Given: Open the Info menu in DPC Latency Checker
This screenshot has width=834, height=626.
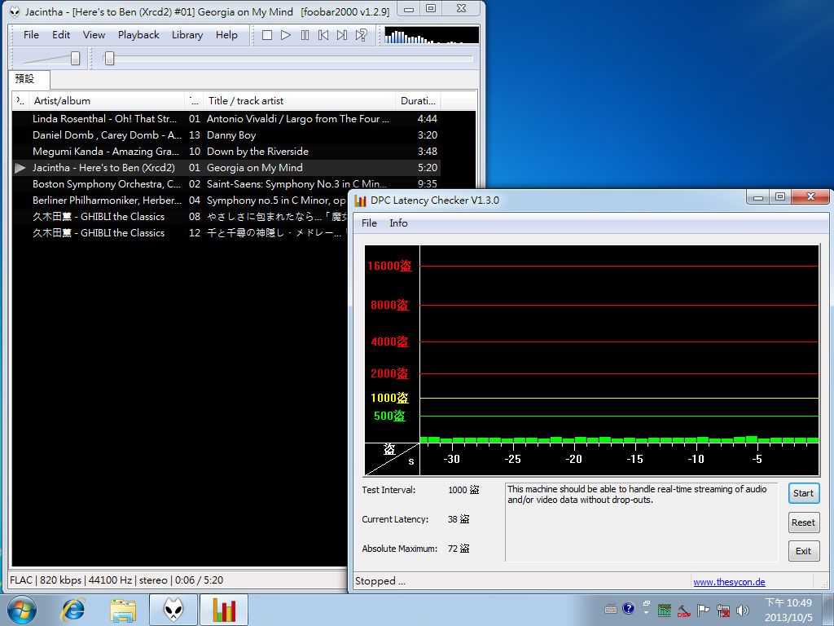Looking at the screenshot, I should [398, 223].
